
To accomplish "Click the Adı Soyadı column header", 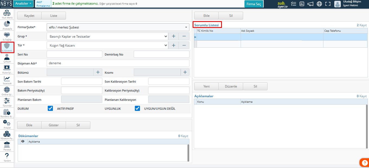I will coord(282,31).
